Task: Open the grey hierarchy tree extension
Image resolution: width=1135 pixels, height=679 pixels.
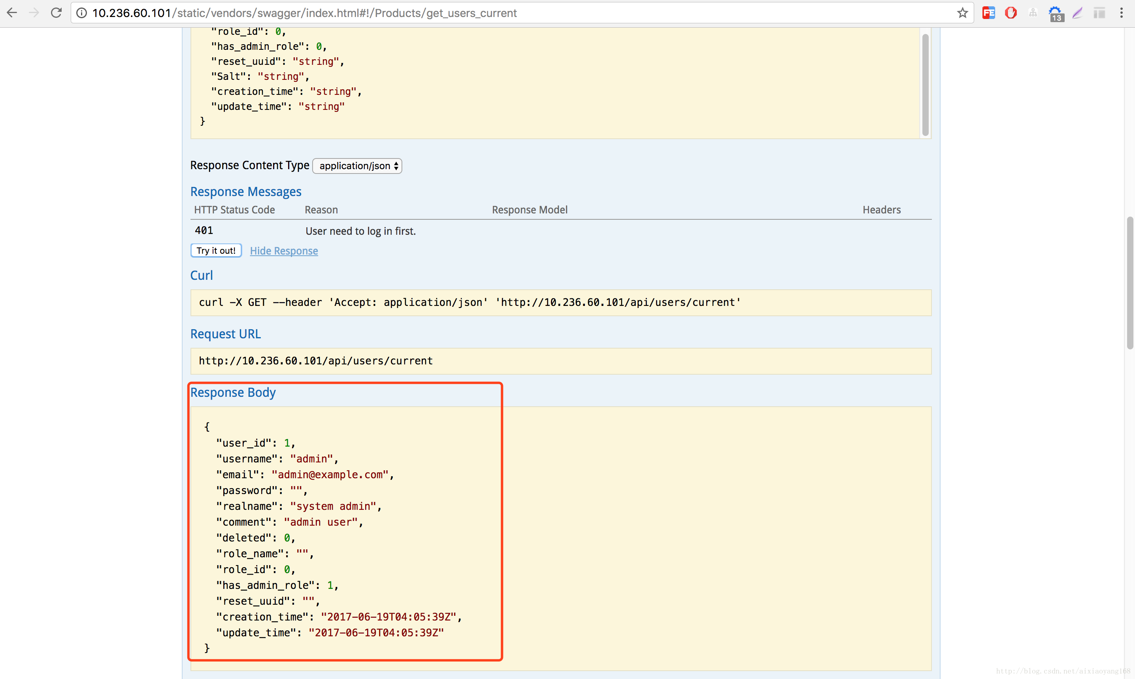Action: pos(1033,13)
